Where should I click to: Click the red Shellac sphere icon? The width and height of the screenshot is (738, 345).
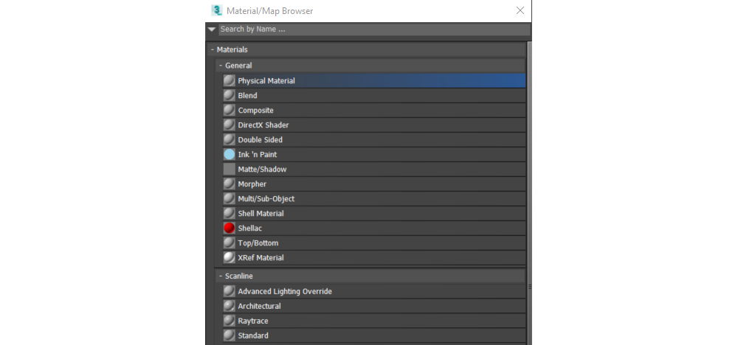tap(230, 229)
